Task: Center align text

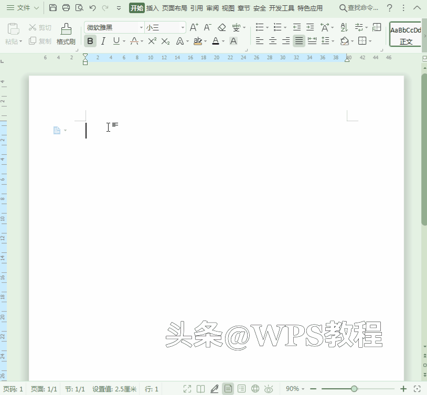Action: 273,41
